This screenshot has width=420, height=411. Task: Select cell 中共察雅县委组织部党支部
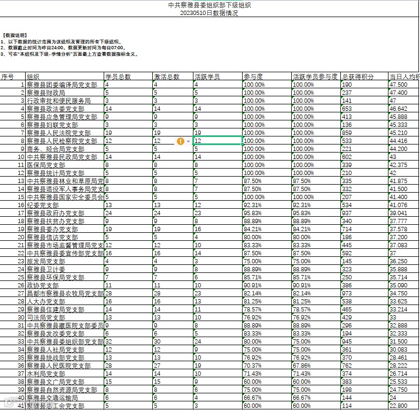[65, 341]
